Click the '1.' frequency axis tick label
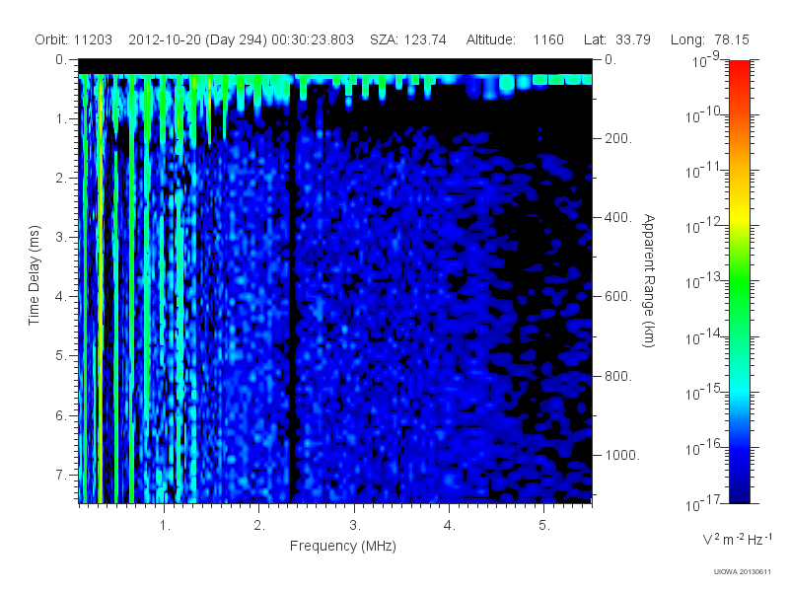789x592 pixels. (165, 526)
